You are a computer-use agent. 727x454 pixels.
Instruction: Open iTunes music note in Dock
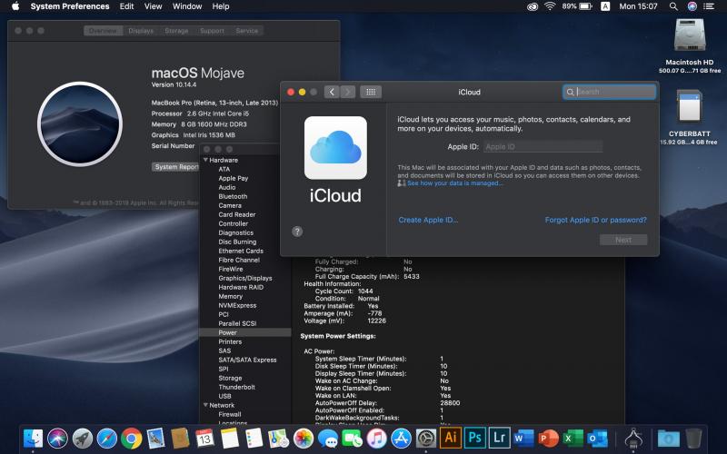(377, 439)
